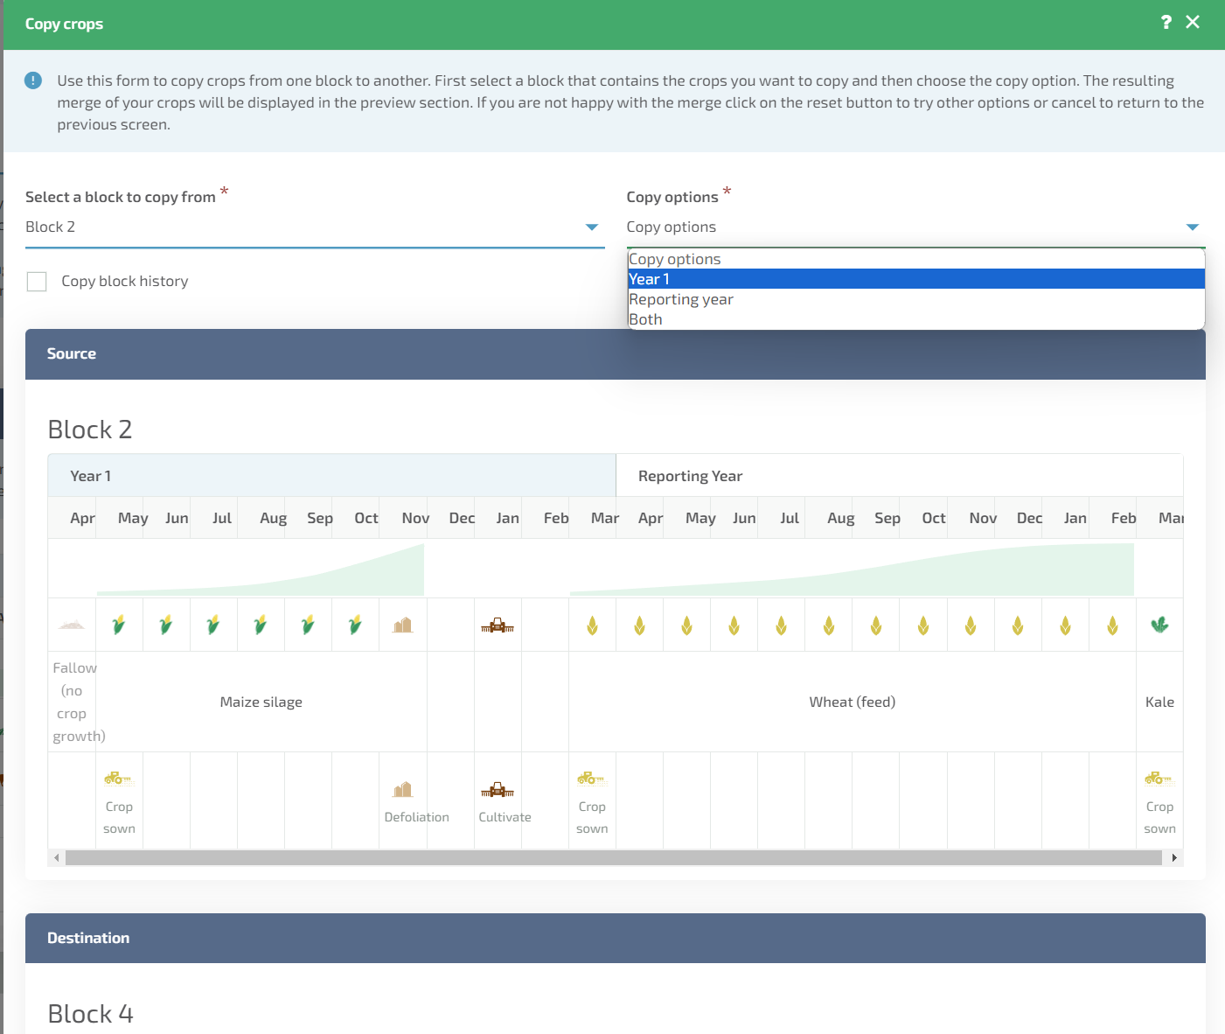Click the timeline scroll left arrow

57,857
